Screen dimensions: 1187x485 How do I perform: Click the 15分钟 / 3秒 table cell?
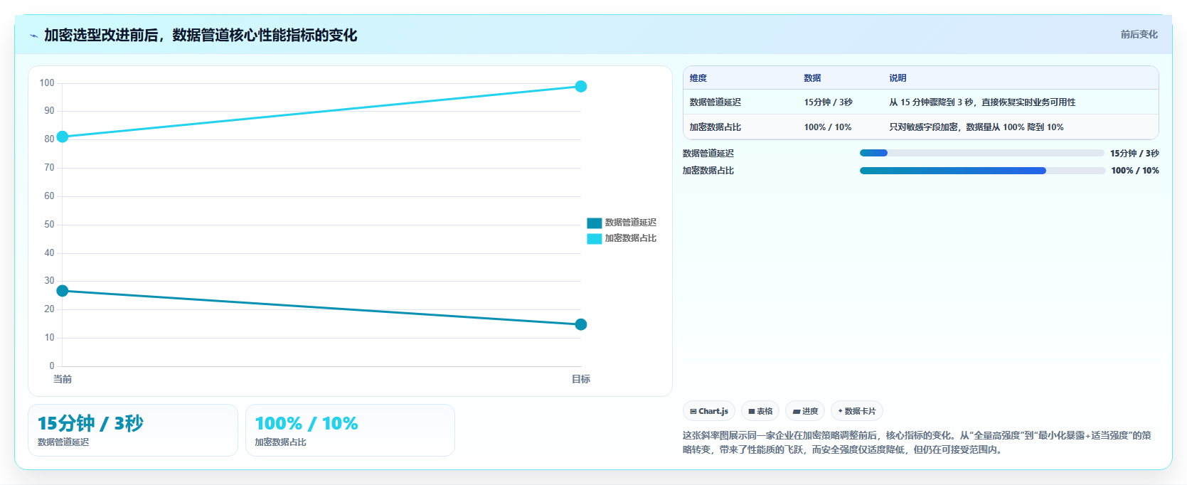pyautogui.click(x=828, y=102)
